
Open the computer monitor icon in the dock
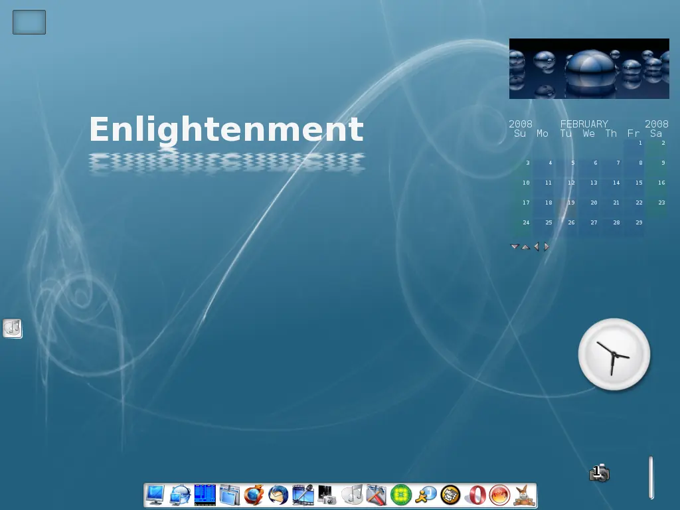click(x=155, y=495)
